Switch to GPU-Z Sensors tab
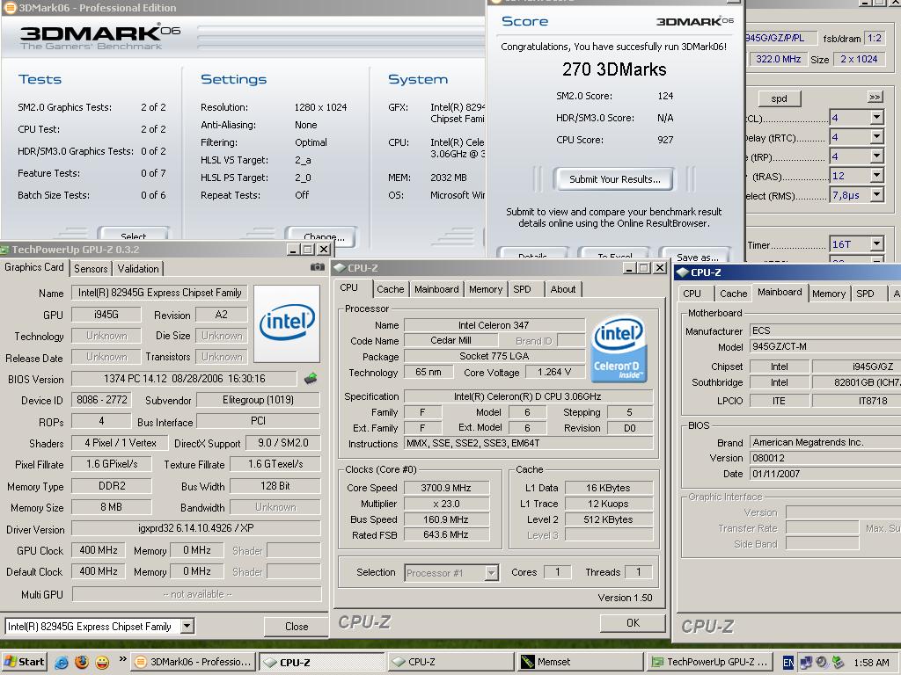This screenshot has height=675, width=901. click(x=91, y=269)
